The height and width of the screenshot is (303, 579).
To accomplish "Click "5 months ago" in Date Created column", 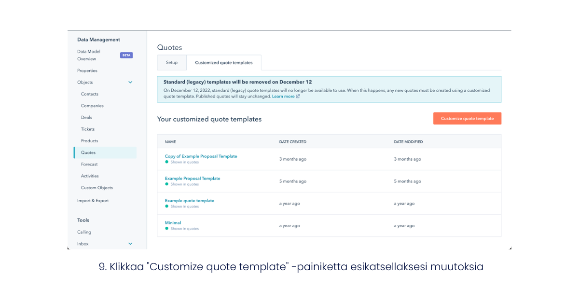I will tap(293, 181).
